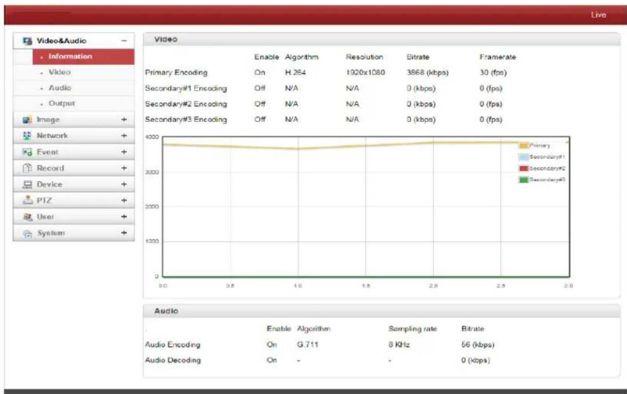Click the Image section icon
This screenshot has width=627, height=394.
click(x=27, y=120)
